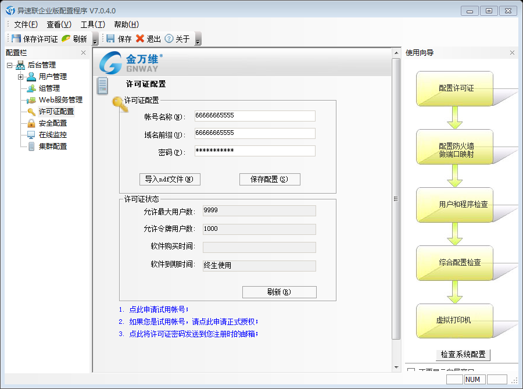The image size is (523, 389).
Task: Select the 集群配置 server icon
Action: [x=31, y=147]
